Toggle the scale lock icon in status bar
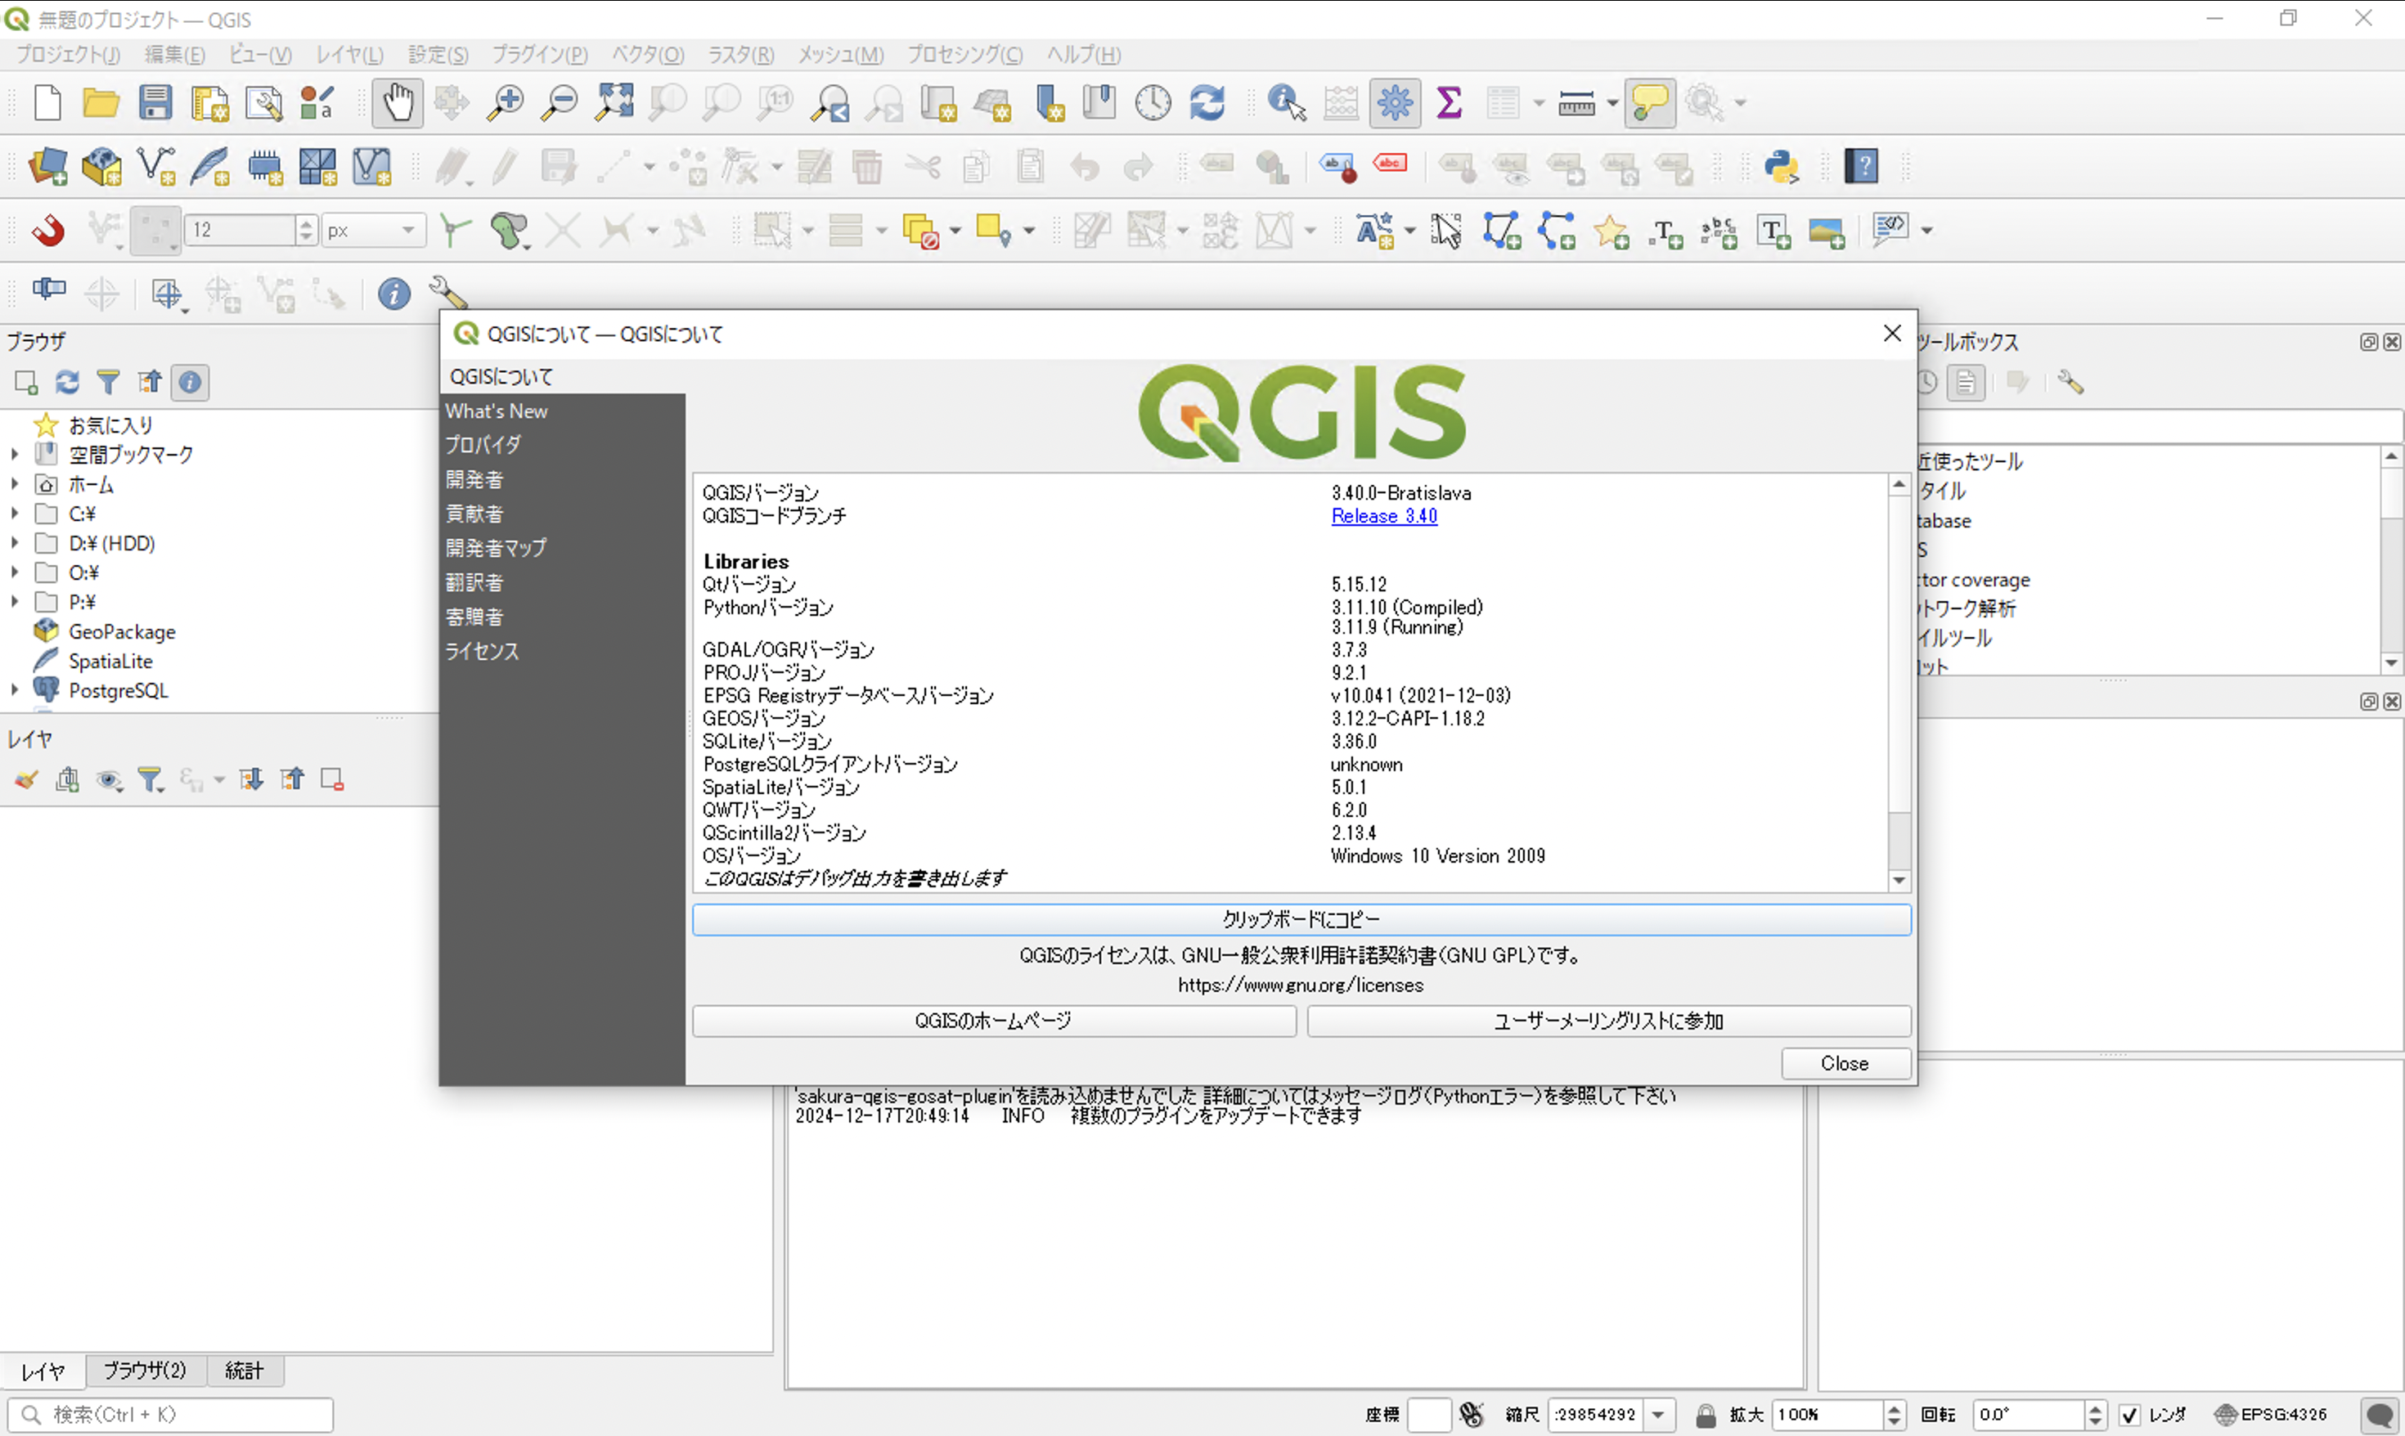This screenshot has height=1436, width=2405. 1706,1415
